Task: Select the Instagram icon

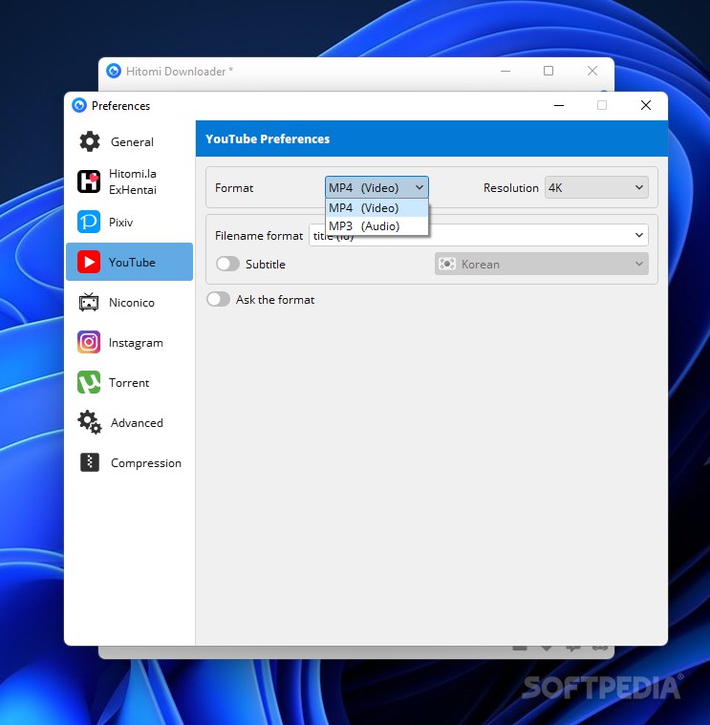Action: [x=89, y=343]
